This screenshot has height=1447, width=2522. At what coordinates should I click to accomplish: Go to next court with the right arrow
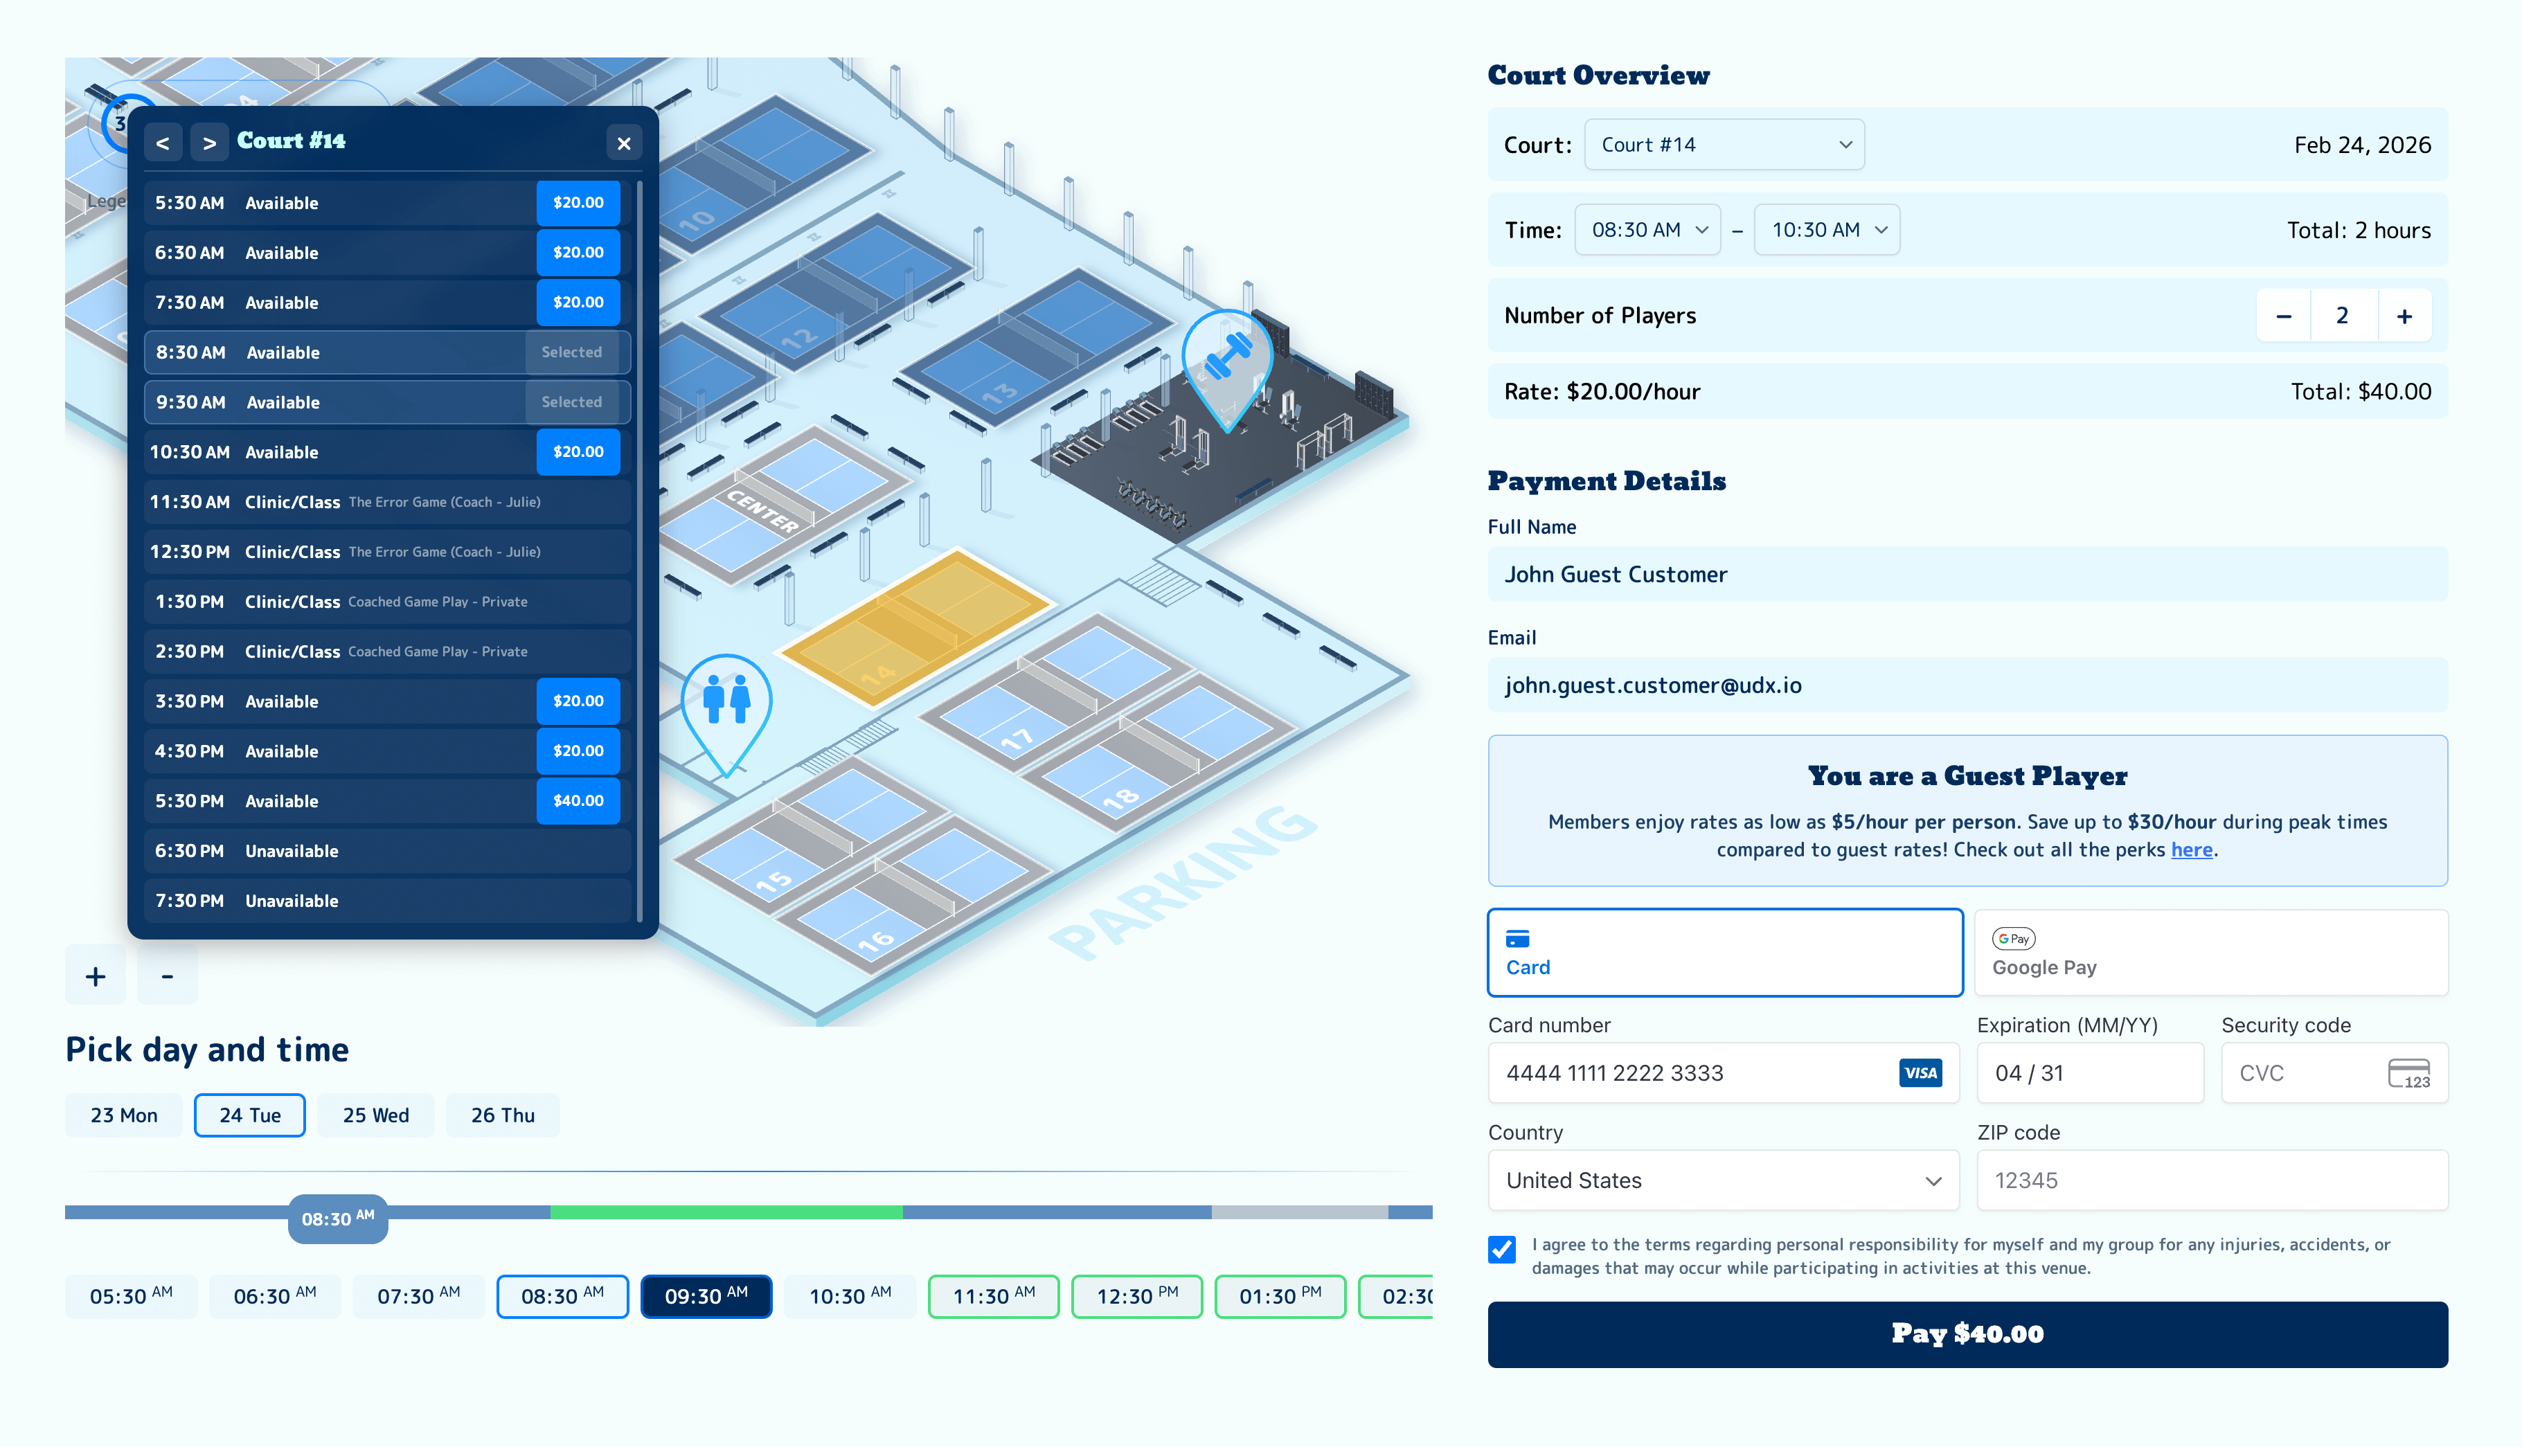click(x=210, y=141)
